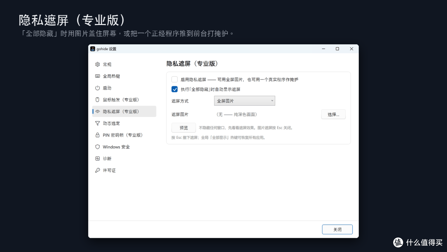Click the 隐私遮屏（专业版）heading in content pane
Screen dimensions: 447x252
[192, 64]
